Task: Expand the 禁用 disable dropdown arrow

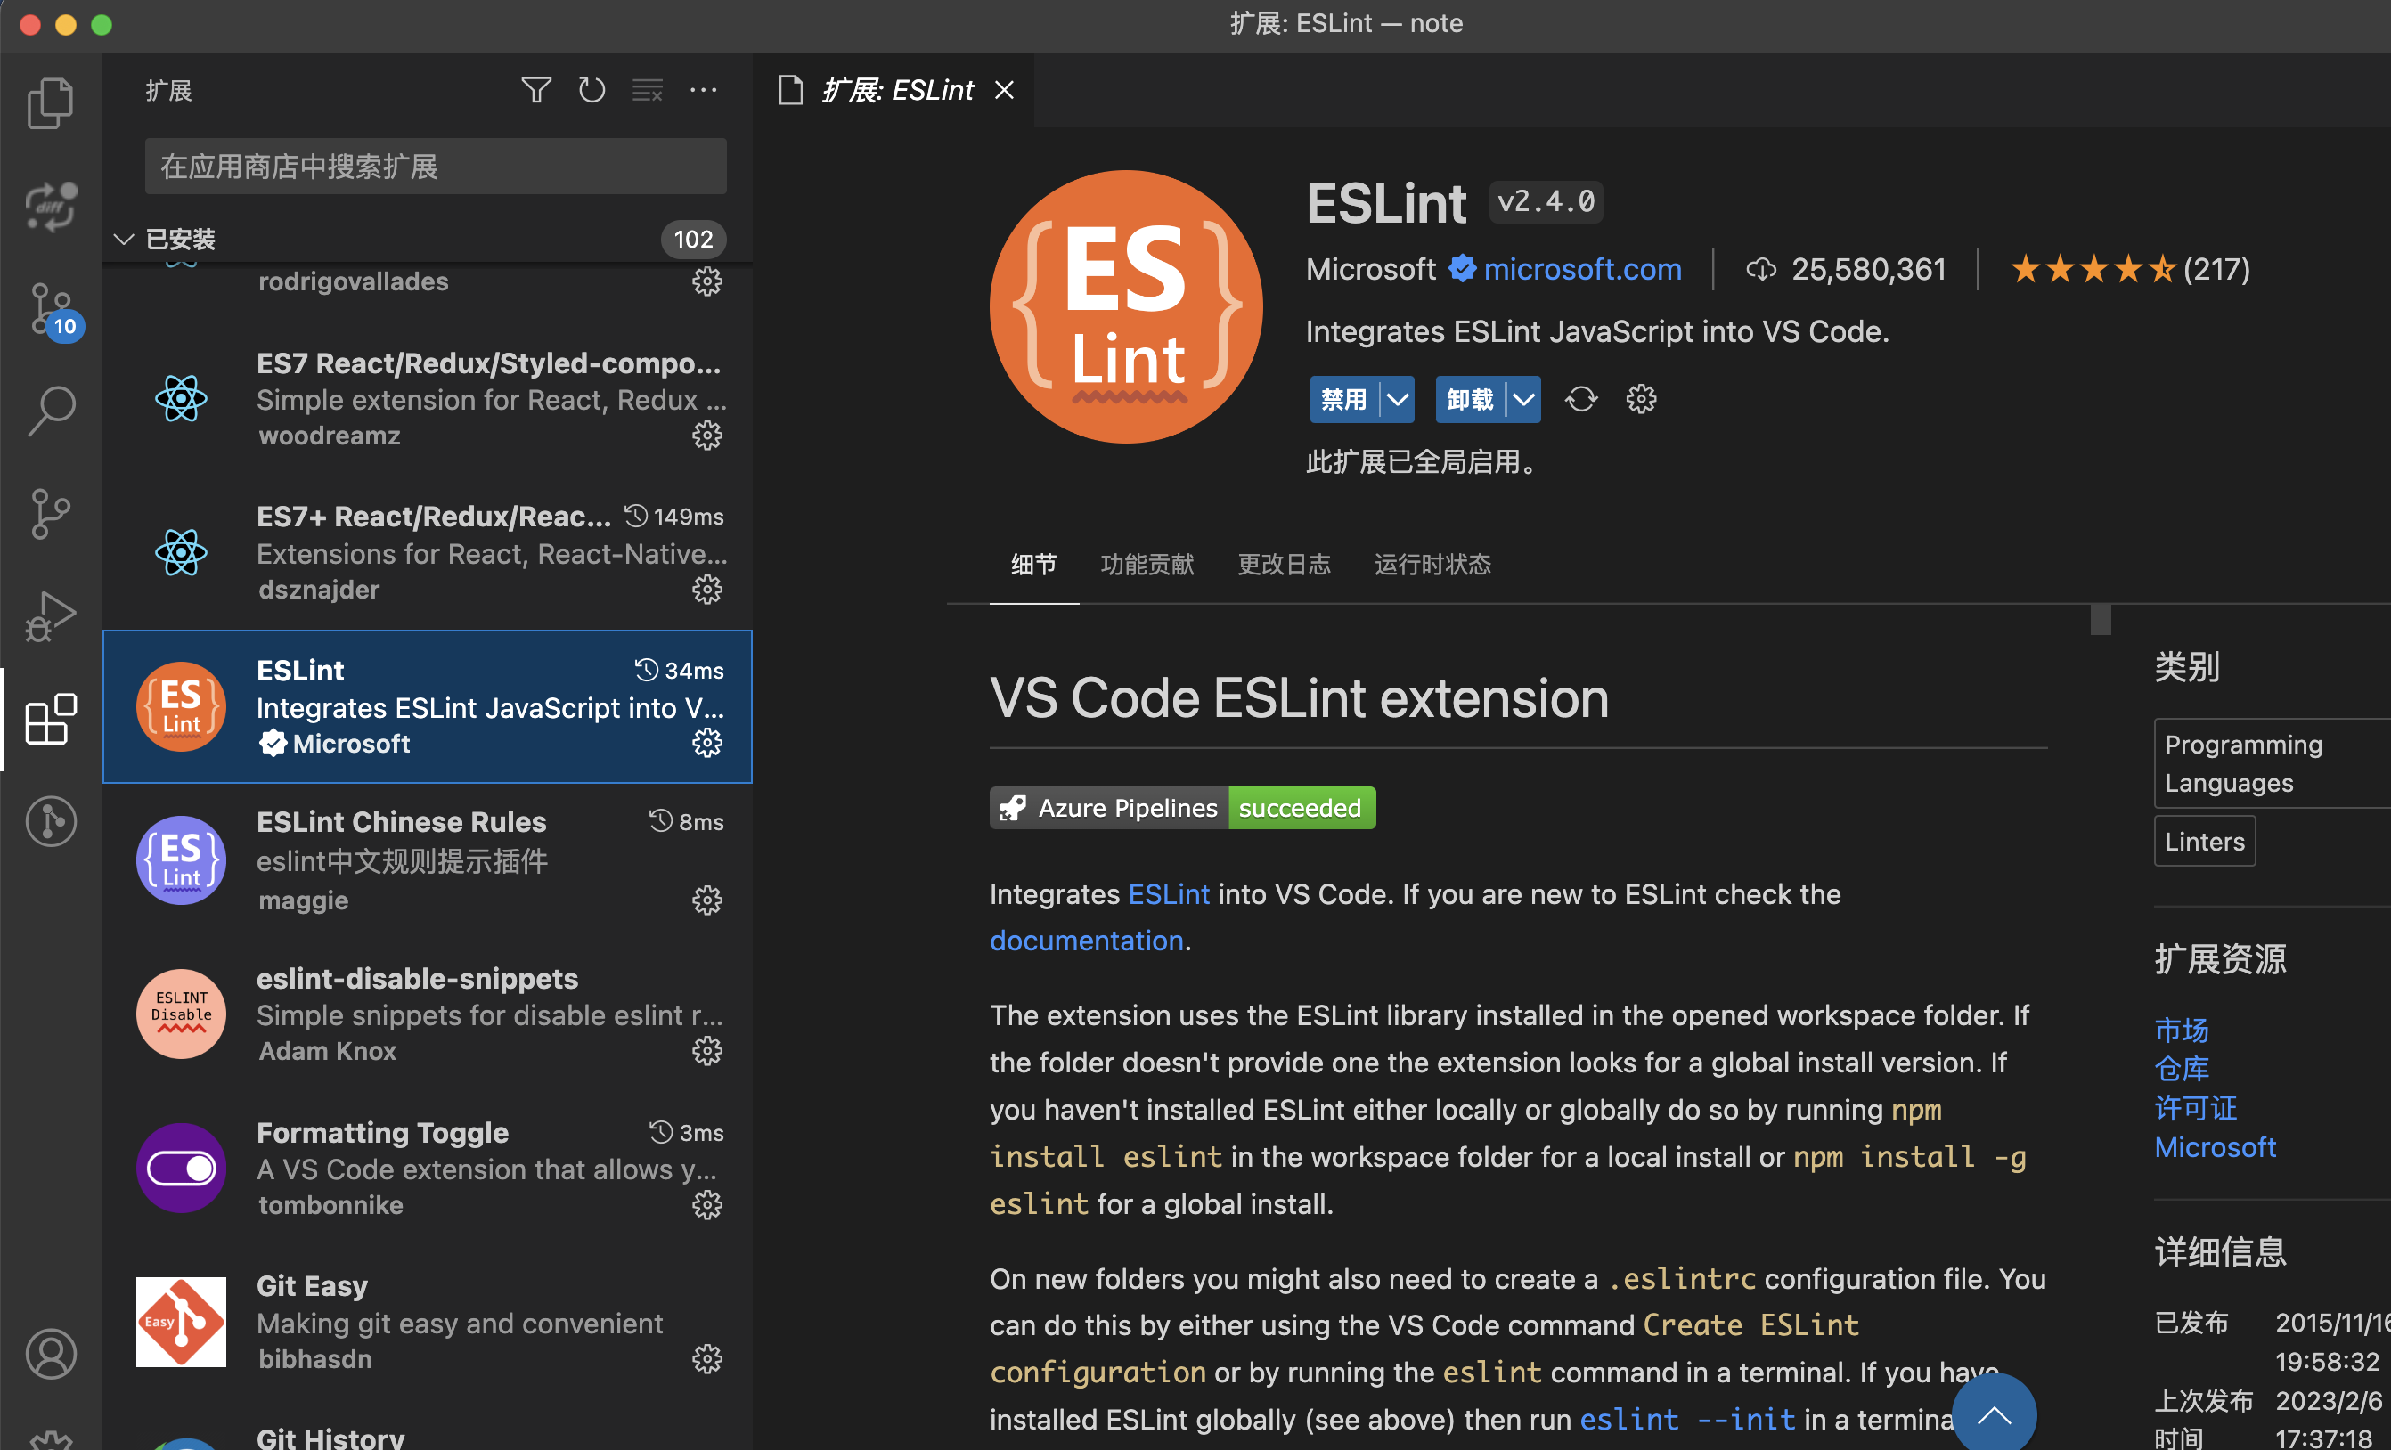Action: pyautogui.click(x=1398, y=400)
